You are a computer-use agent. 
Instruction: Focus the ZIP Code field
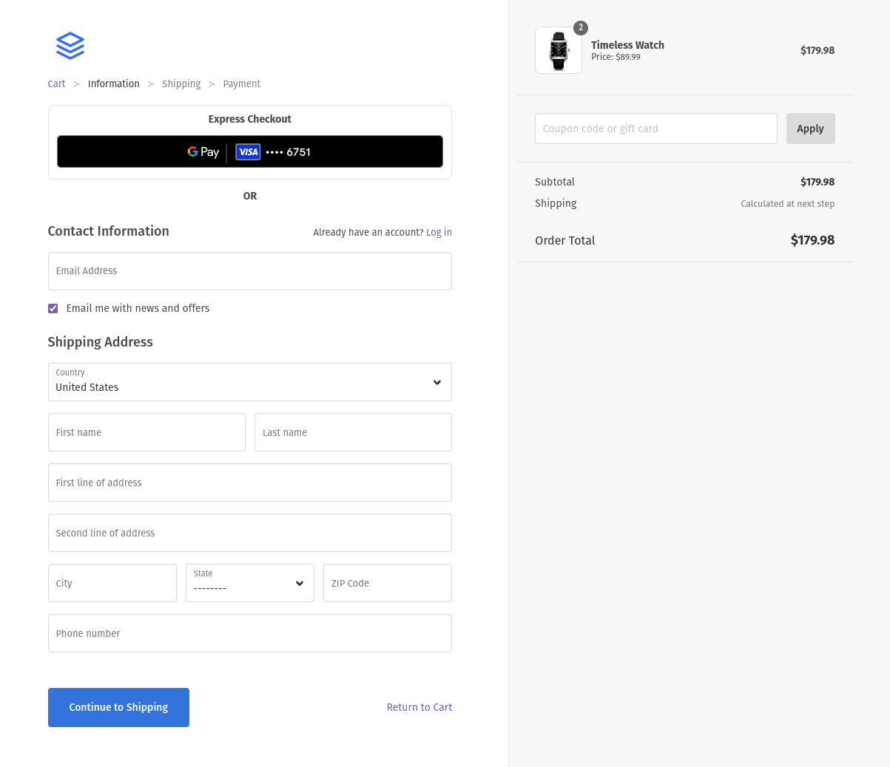(x=387, y=583)
